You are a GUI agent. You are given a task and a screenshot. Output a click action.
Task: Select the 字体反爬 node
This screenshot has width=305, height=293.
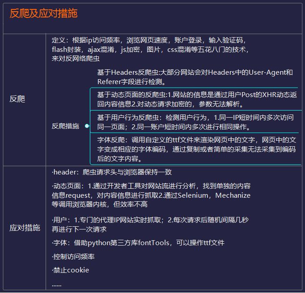(x=196, y=149)
